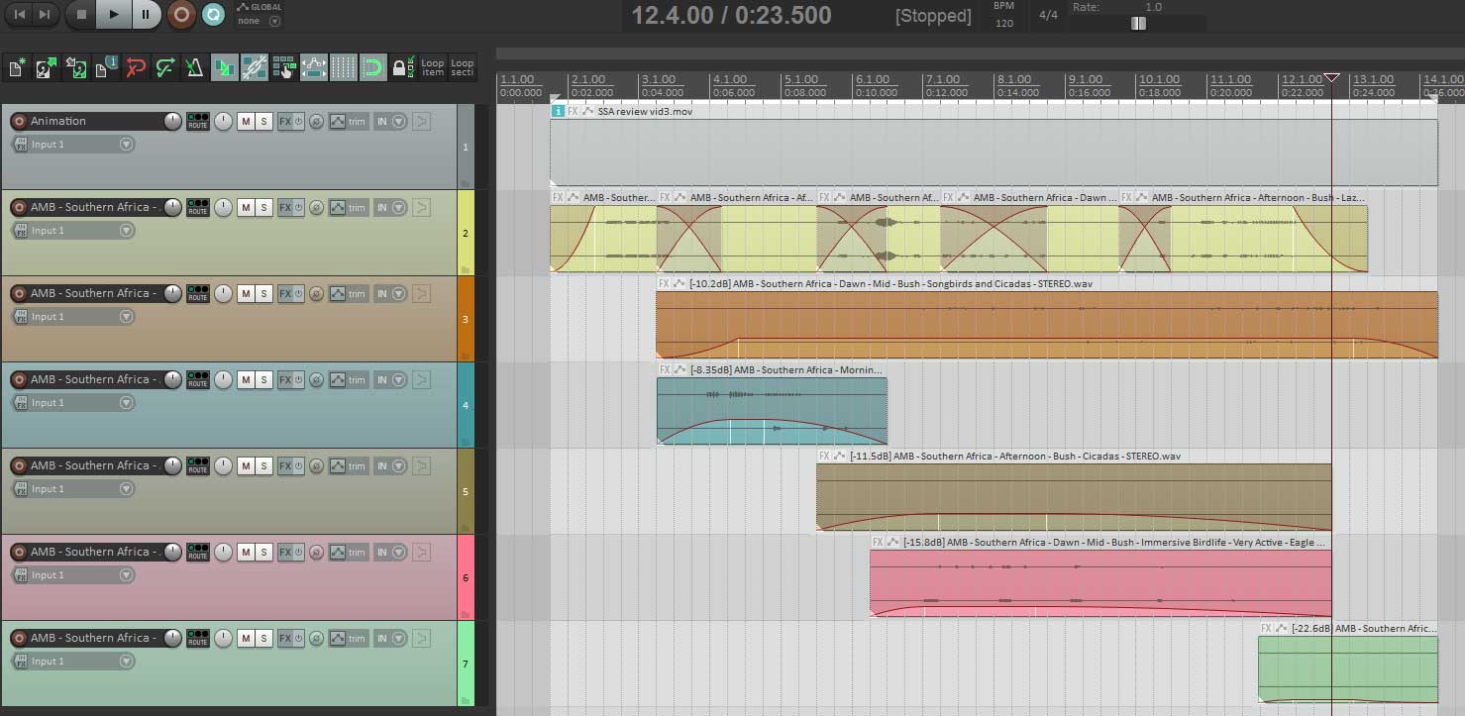The width and height of the screenshot is (1465, 716).
Task: Click the Loop item toolbar button
Action: click(x=433, y=67)
